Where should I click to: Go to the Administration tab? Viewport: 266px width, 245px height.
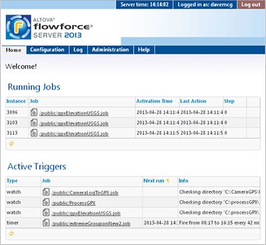[110, 50]
